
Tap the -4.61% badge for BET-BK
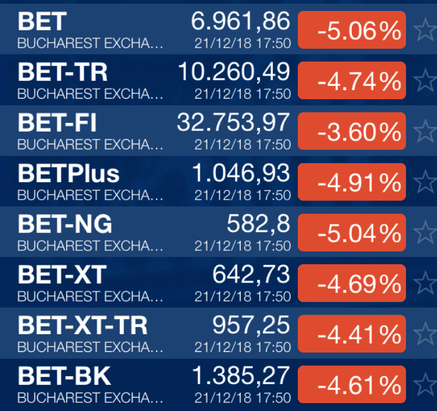click(x=352, y=384)
